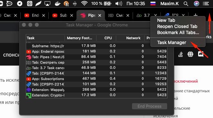Click the chat bubble menu bar icon
This screenshot has width=213, height=118.
click(x=9, y=4)
